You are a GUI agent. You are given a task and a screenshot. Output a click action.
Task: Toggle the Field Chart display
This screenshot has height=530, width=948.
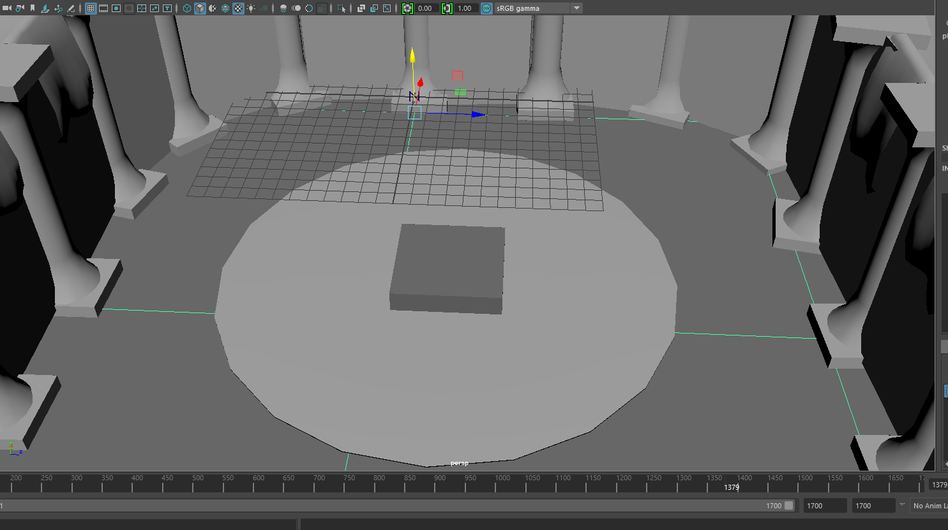click(142, 8)
